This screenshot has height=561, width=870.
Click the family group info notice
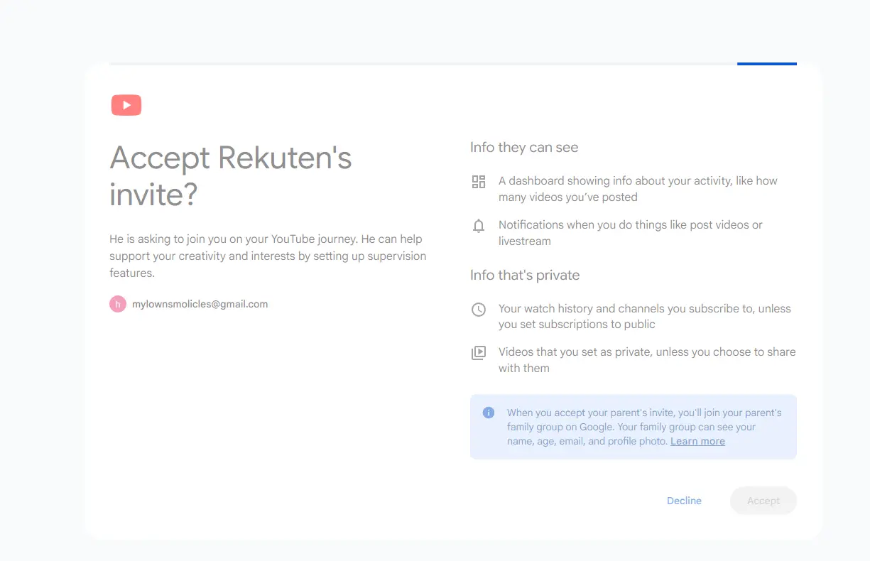point(634,427)
